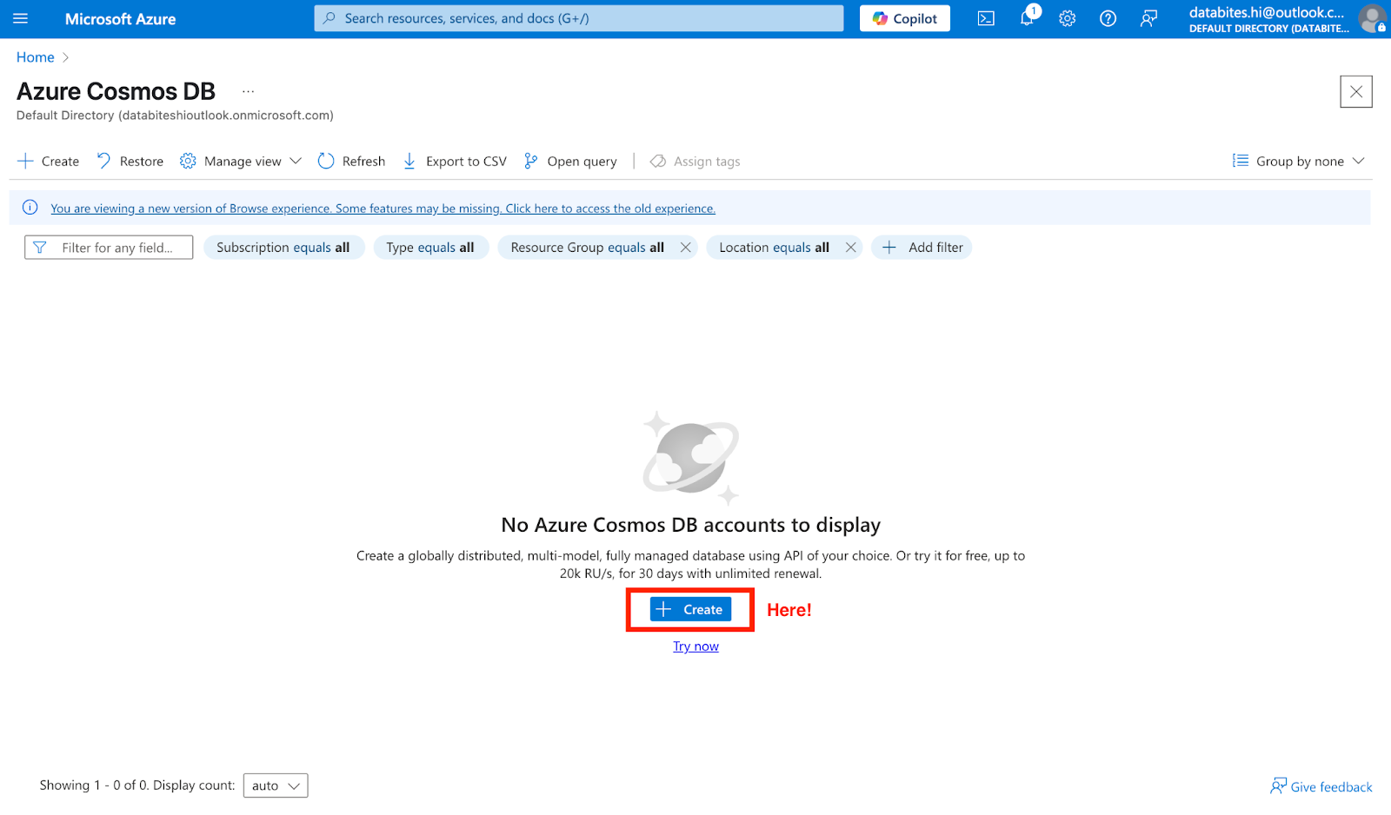This screenshot has height=815, width=1391.
Task: Go to Microsoft Azure home title
Action: point(120,19)
